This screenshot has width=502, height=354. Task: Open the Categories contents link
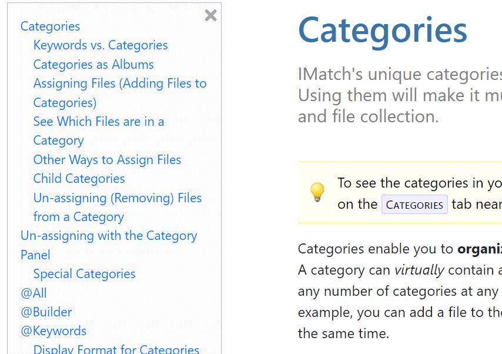point(51,26)
